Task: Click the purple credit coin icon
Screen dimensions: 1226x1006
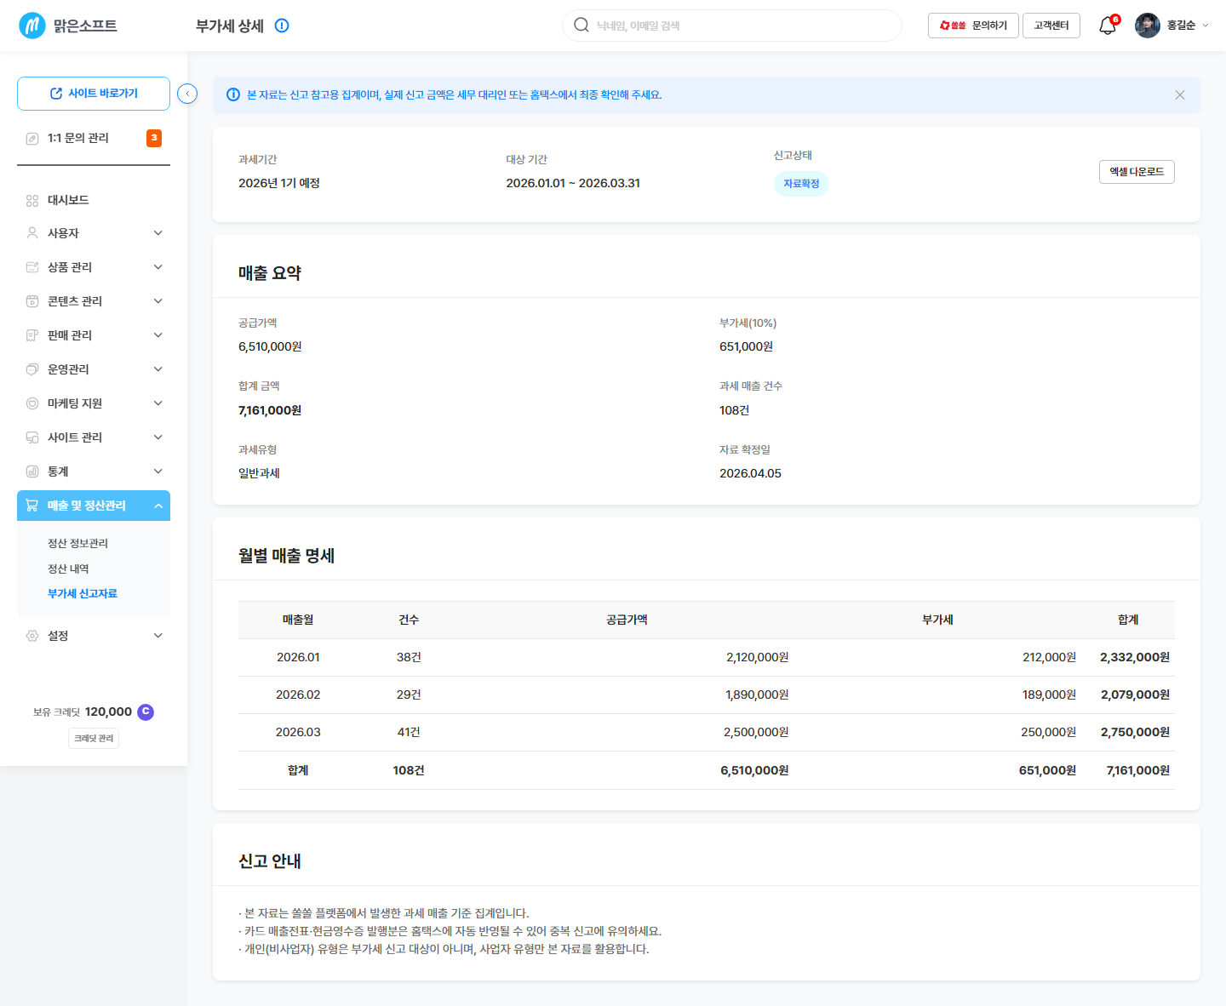Action: (146, 712)
